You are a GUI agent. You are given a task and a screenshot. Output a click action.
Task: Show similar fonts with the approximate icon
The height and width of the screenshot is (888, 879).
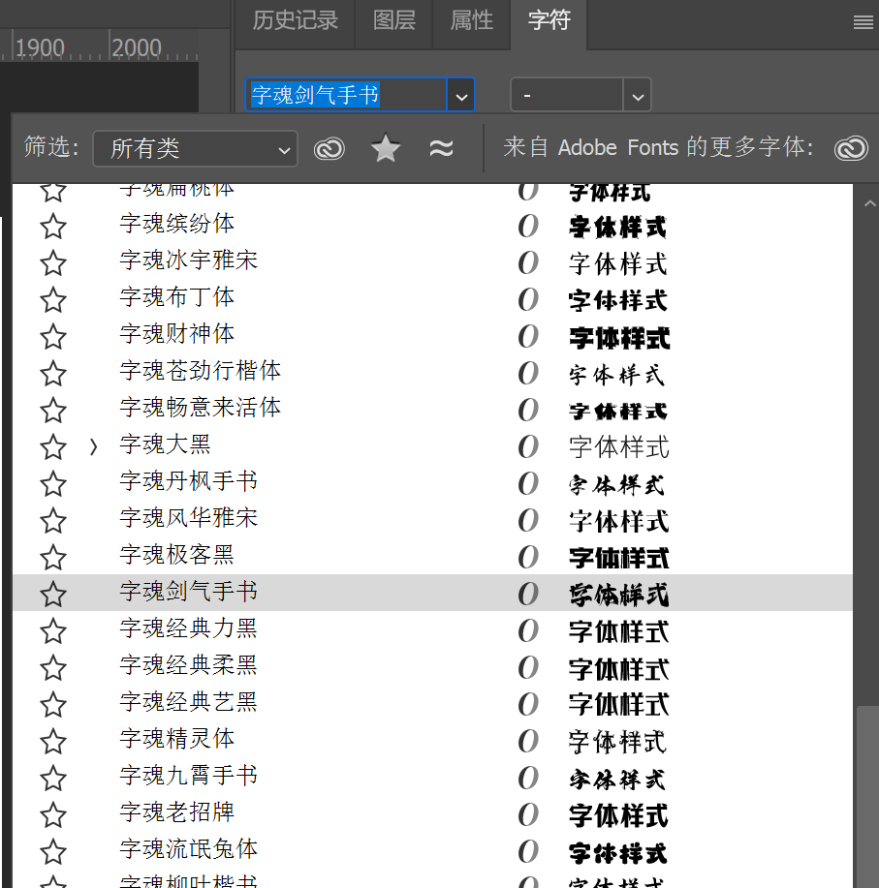(x=441, y=148)
